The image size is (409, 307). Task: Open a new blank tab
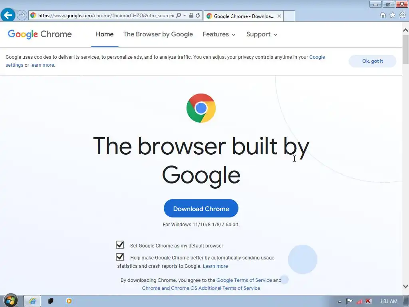pyautogui.click(x=289, y=16)
